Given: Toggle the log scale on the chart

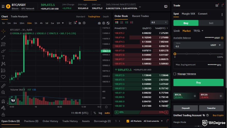Looking at the screenshot, I should (x=100, y=113).
